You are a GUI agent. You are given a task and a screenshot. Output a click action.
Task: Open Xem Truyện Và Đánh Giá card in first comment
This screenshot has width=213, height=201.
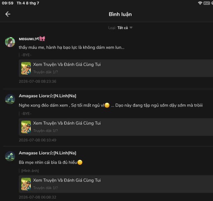click(x=116, y=68)
